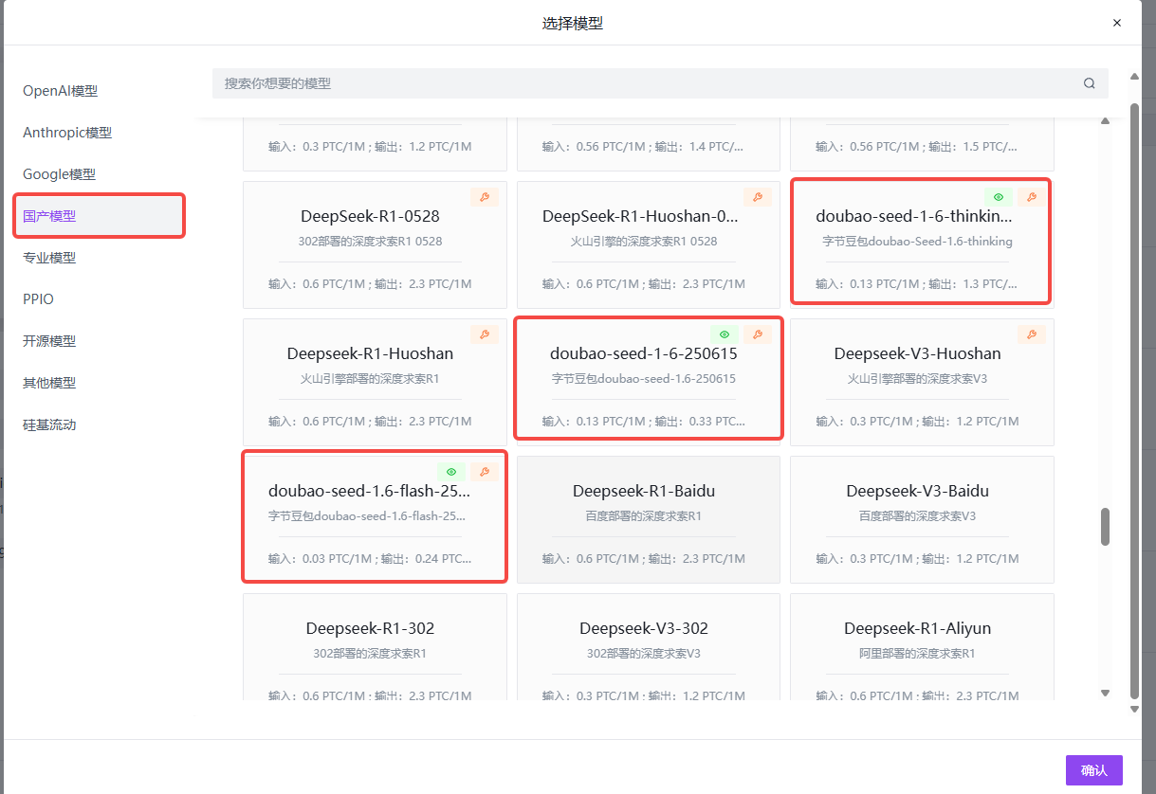Close the 选择模型 dialog
The width and height of the screenshot is (1156, 794).
[x=1117, y=23]
